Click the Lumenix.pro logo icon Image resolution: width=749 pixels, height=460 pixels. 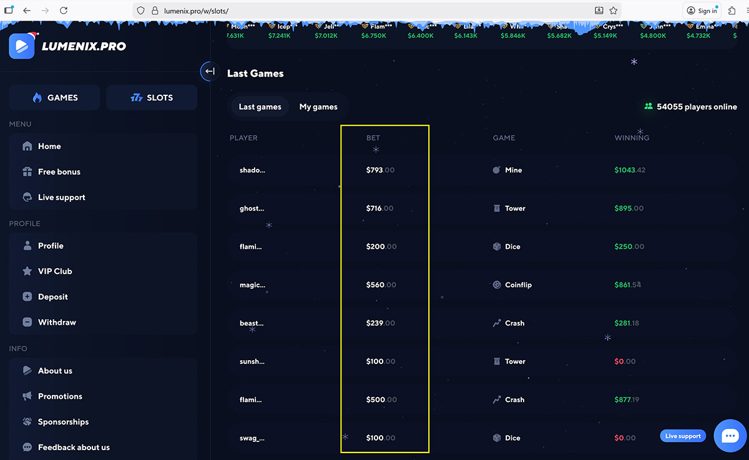click(x=22, y=46)
